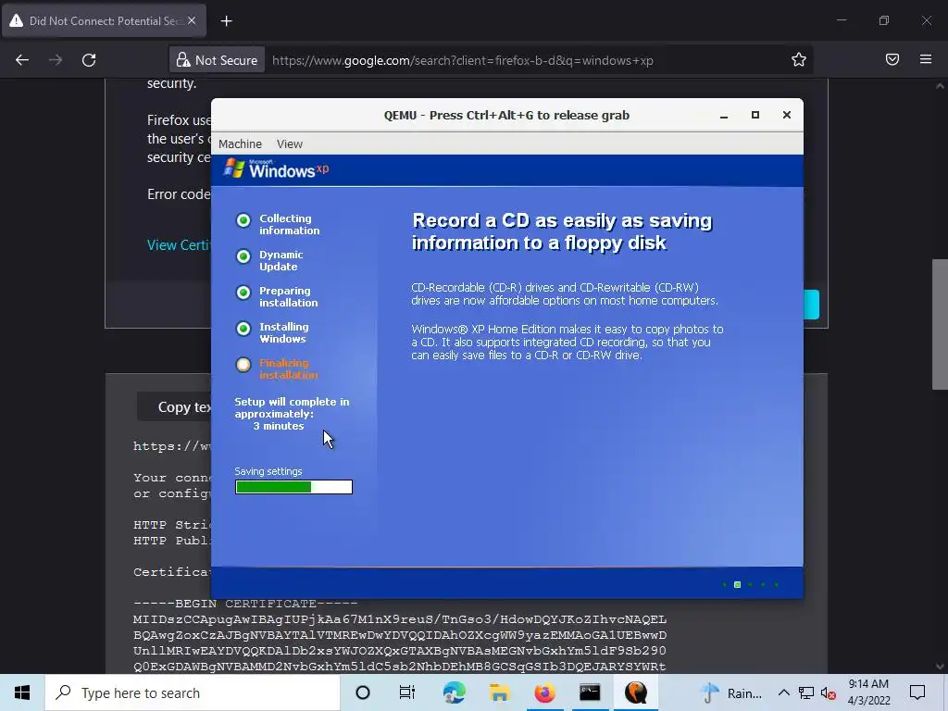Open the Machine menu in QEMU

pyautogui.click(x=240, y=143)
